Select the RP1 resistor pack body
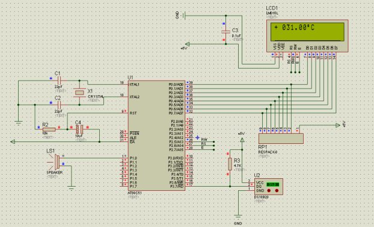The image size is (374, 227). click(281, 138)
